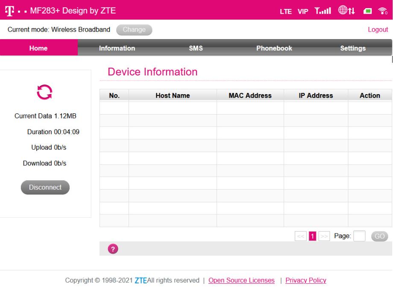
Task: Open the Privacy Policy link
Action: click(306, 280)
